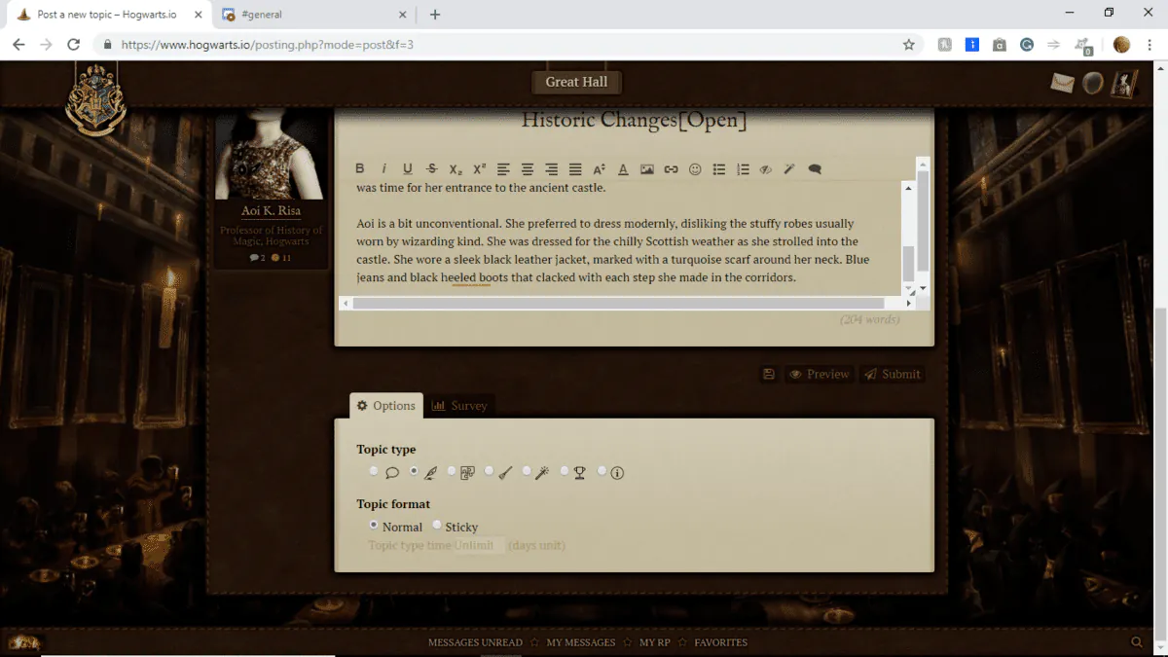Switch to the Options tab
Viewport: 1168px width, 657px height.
[386, 406]
